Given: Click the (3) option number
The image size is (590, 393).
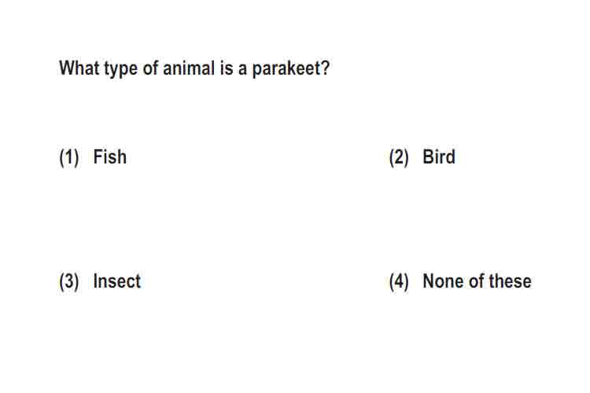Looking at the screenshot, I should tap(69, 281).
